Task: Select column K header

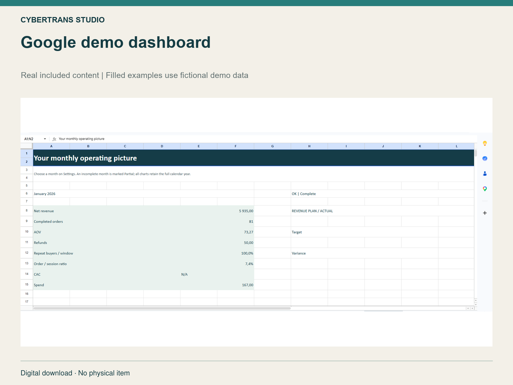Action: 420,146
